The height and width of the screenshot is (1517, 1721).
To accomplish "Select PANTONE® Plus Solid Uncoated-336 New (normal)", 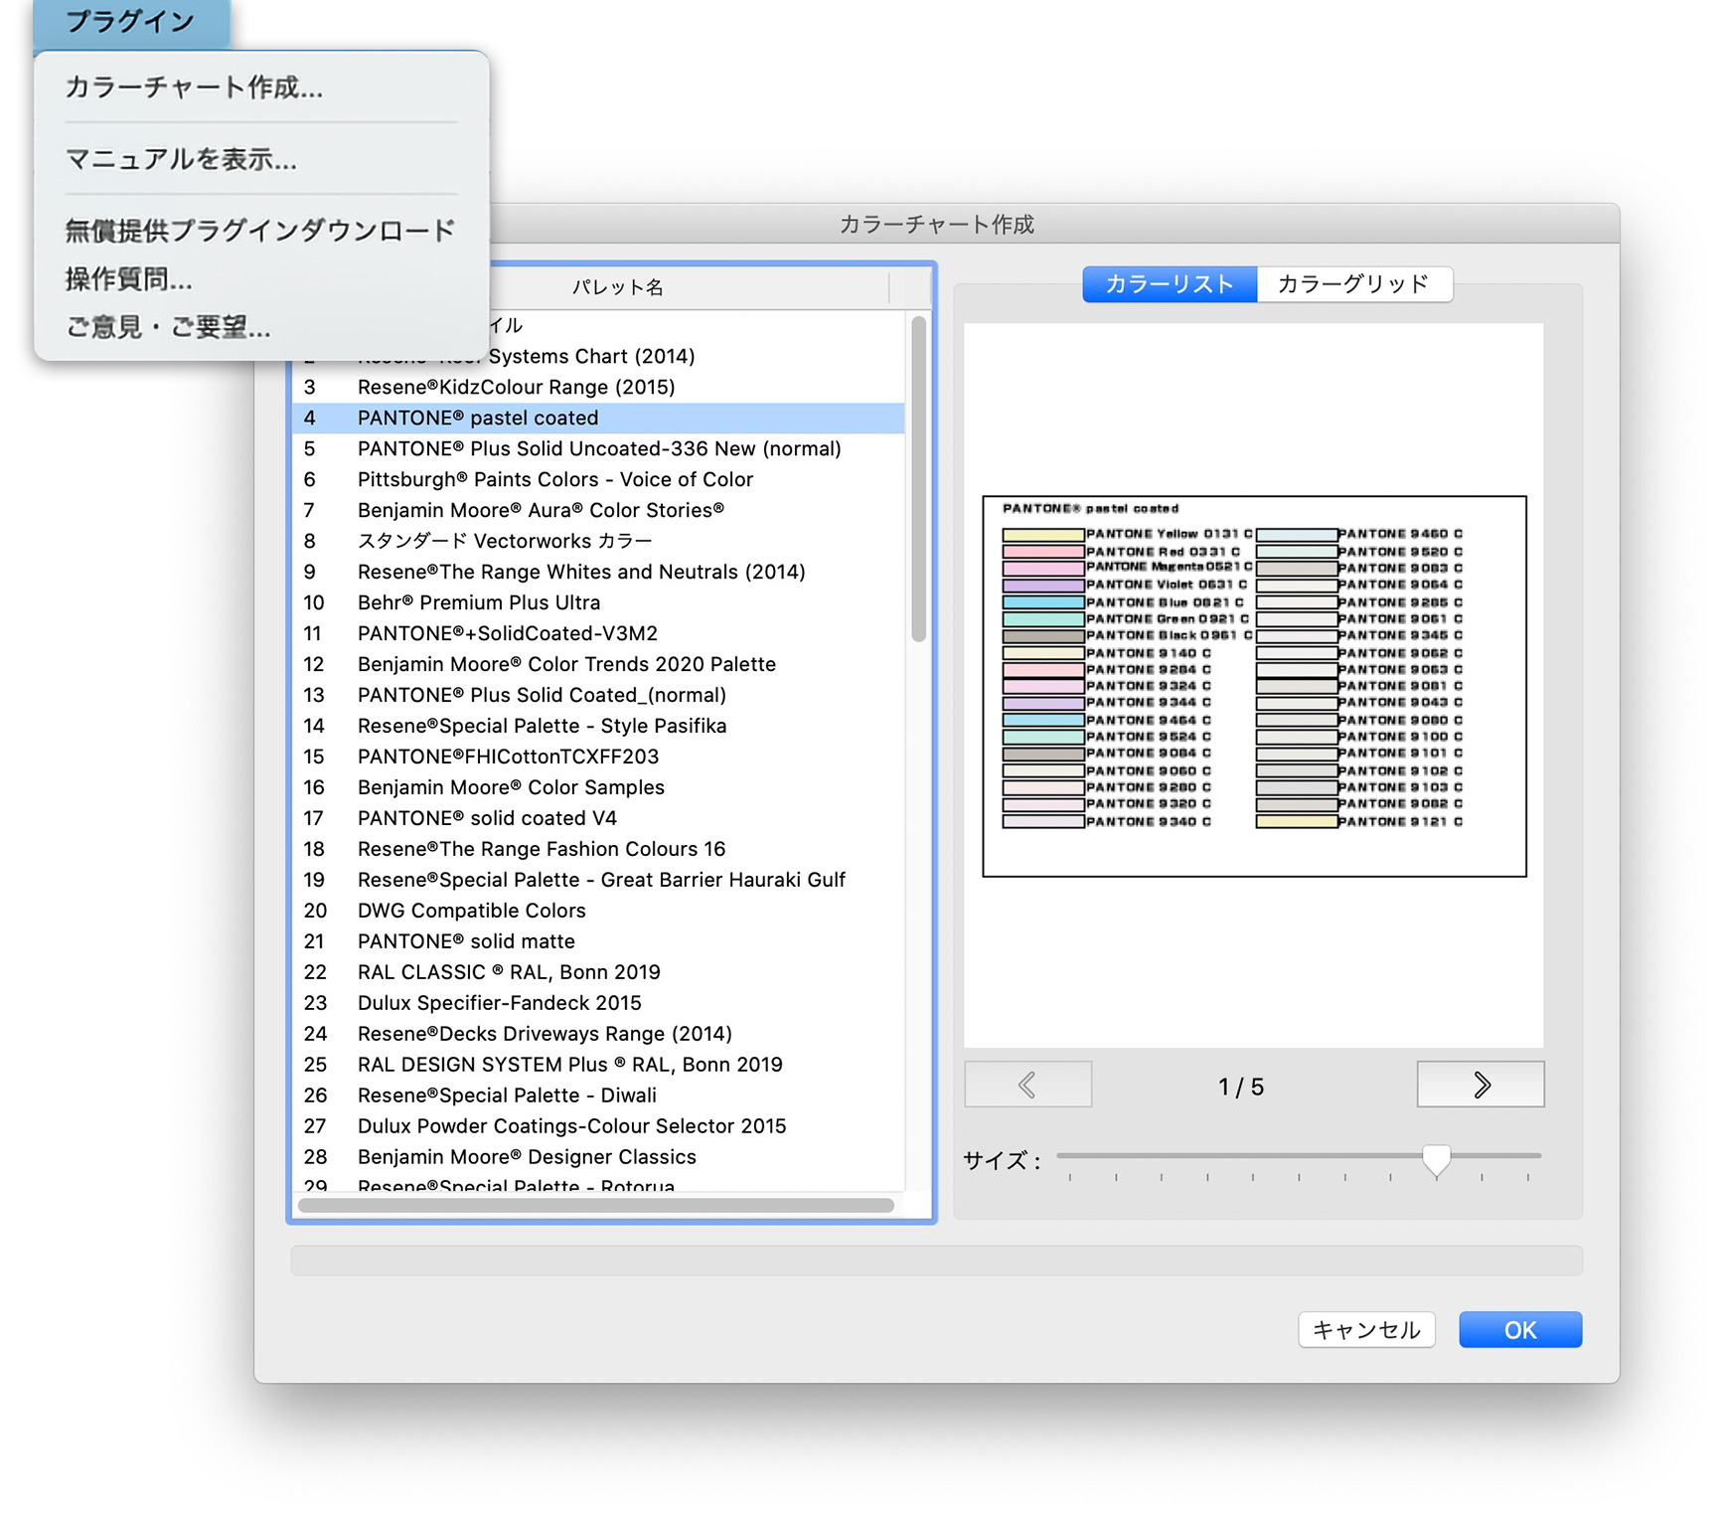I will click(598, 449).
